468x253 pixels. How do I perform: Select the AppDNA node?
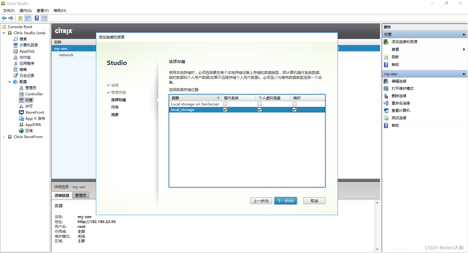tap(33, 125)
